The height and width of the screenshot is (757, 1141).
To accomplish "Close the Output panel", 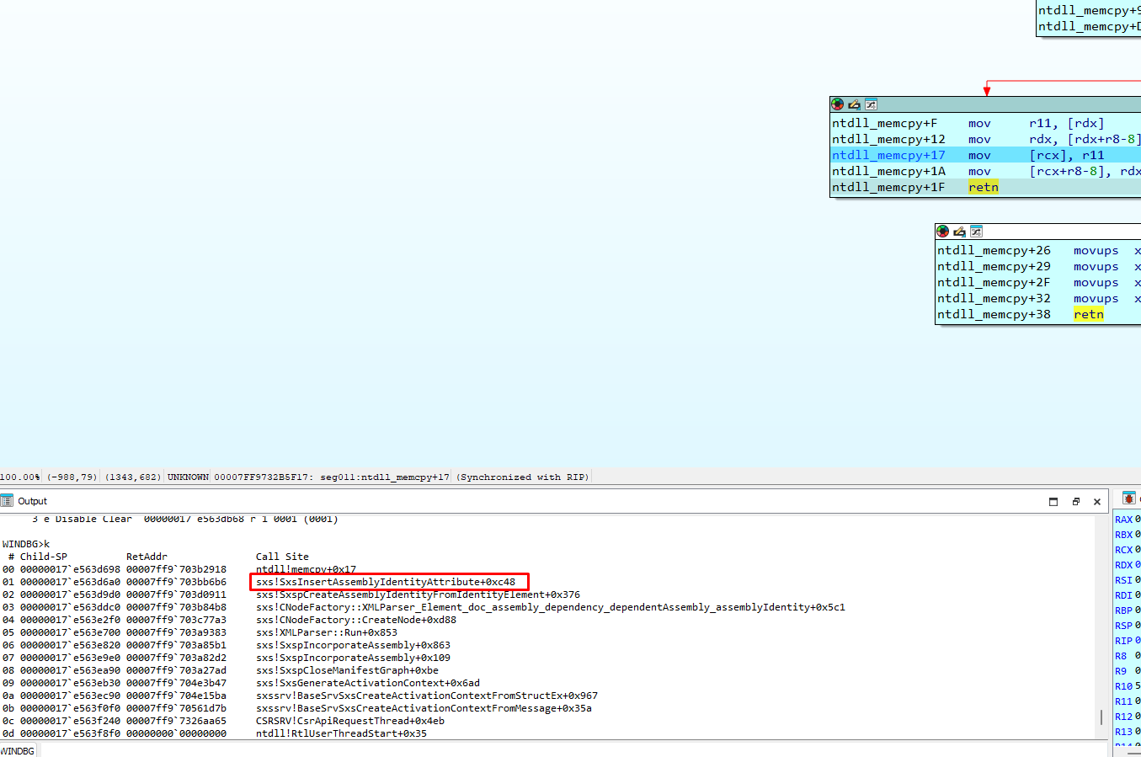I will coord(1097,502).
